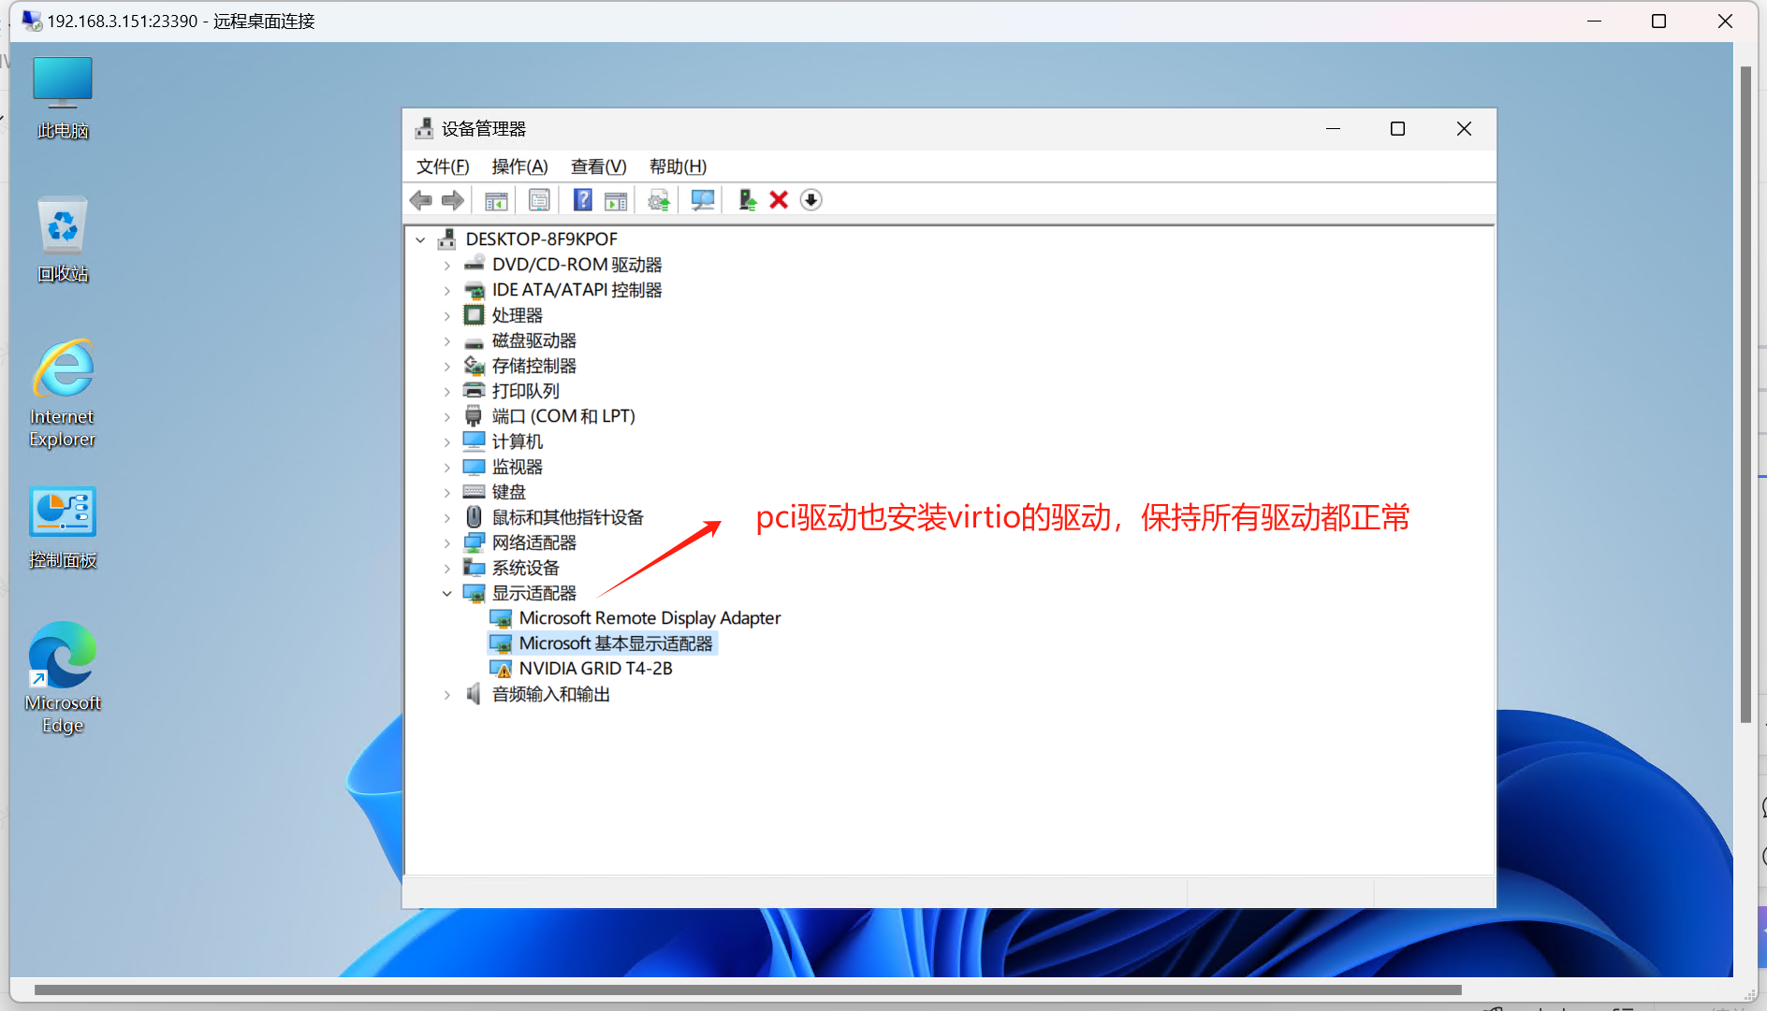Minimize the 远程桌面连接 window
The height and width of the screenshot is (1011, 1767).
1595,21
